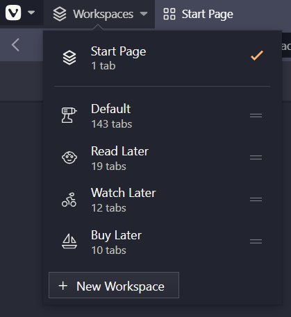Expand the Vivaldi menu dropdown arrow

pyautogui.click(x=31, y=12)
